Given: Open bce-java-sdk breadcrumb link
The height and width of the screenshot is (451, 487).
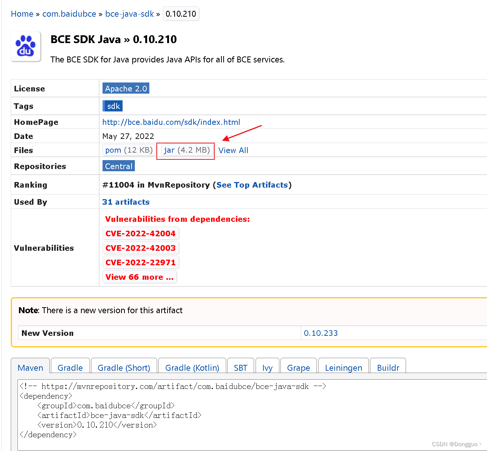Looking at the screenshot, I should click(x=130, y=14).
